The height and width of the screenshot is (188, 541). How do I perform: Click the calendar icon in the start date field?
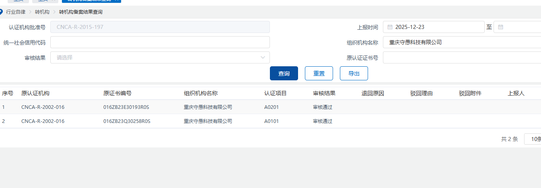tap(390, 27)
